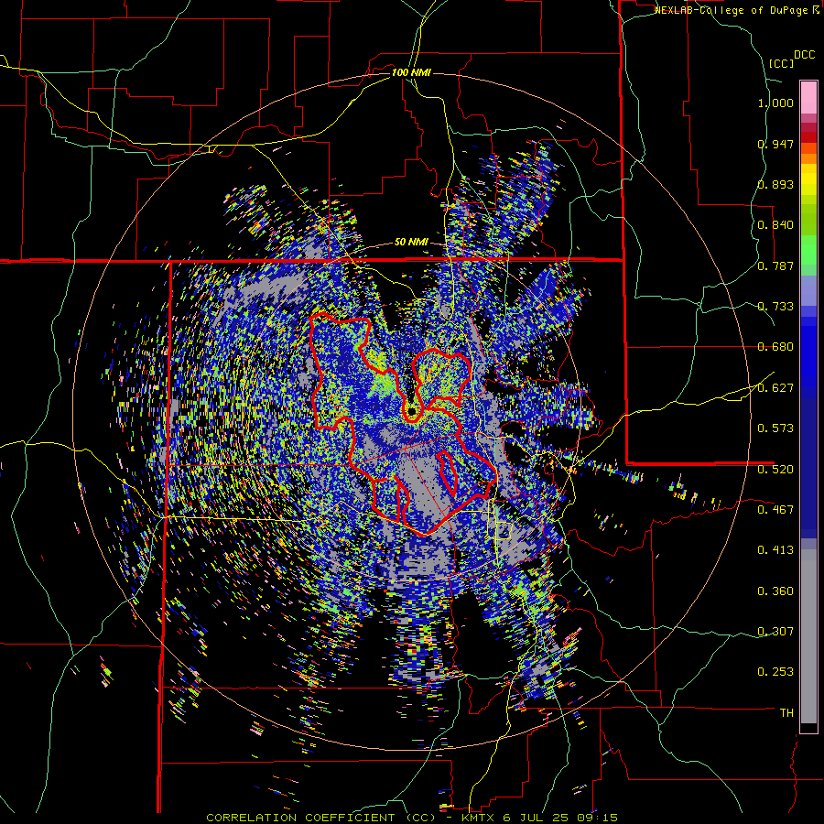Click the DCC label above the color scale

[804, 55]
